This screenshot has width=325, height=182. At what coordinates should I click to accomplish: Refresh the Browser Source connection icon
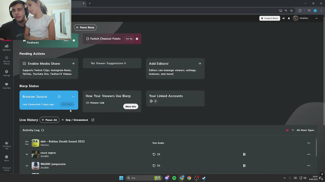(x=59, y=97)
